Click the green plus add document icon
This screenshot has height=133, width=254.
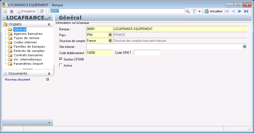pyautogui.click(x=48, y=79)
